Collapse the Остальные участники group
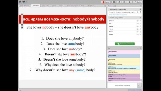Image resolution: width=161 pixels, height=91 pixels. (x=109, y=18)
